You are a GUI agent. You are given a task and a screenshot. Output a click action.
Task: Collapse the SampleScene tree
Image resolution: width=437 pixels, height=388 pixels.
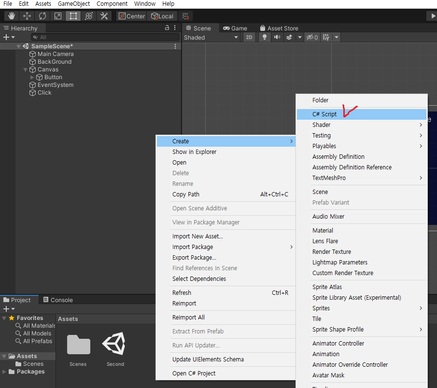[x=19, y=46]
